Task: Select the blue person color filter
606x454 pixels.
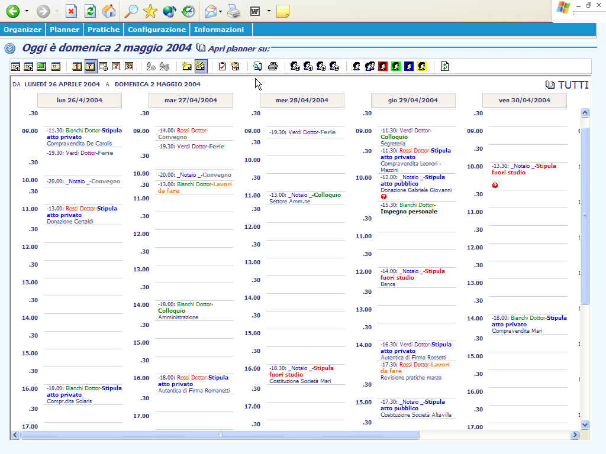Action: (409, 66)
